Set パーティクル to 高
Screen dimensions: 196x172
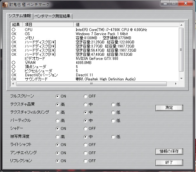click(x=57, y=121)
